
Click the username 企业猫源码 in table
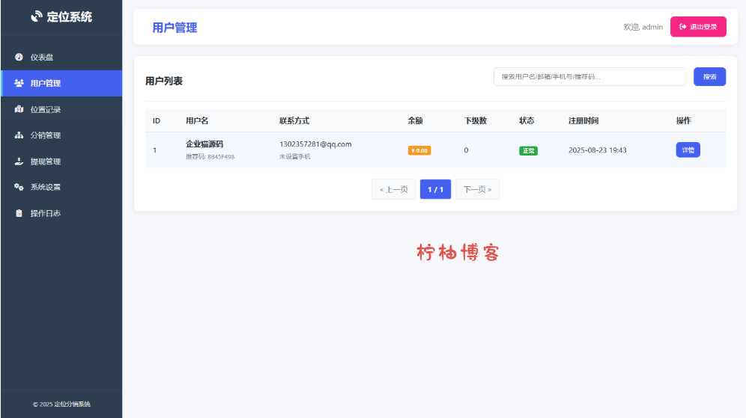point(204,144)
